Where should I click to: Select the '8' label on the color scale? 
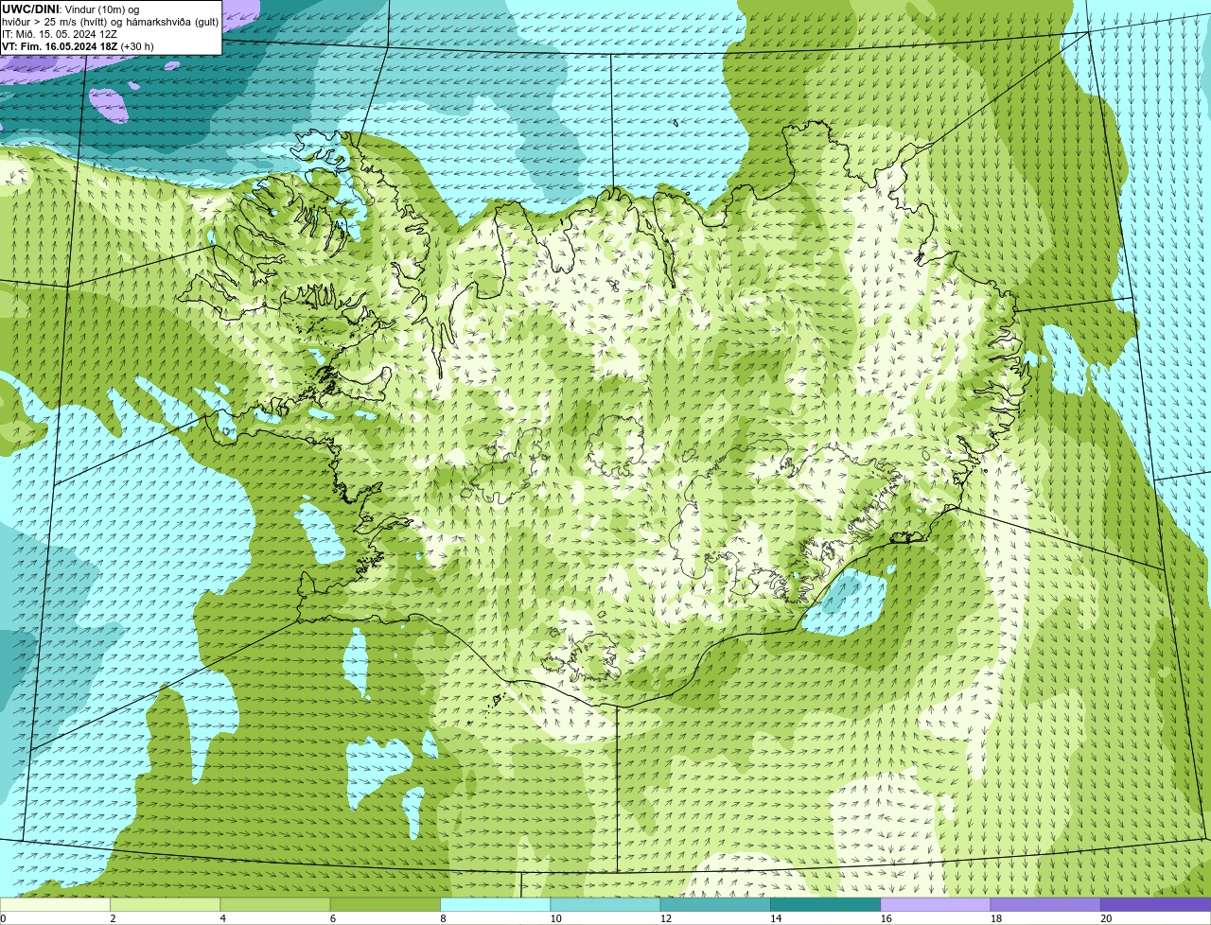coord(443,918)
